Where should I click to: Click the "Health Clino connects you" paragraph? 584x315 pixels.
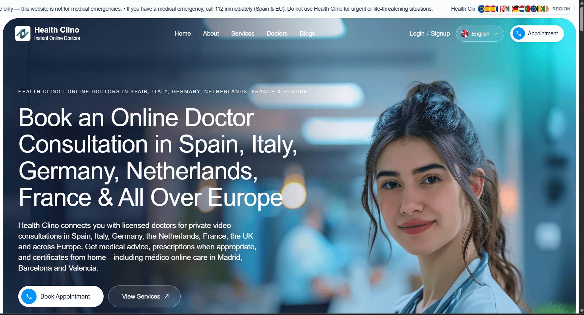(x=137, y=247)
